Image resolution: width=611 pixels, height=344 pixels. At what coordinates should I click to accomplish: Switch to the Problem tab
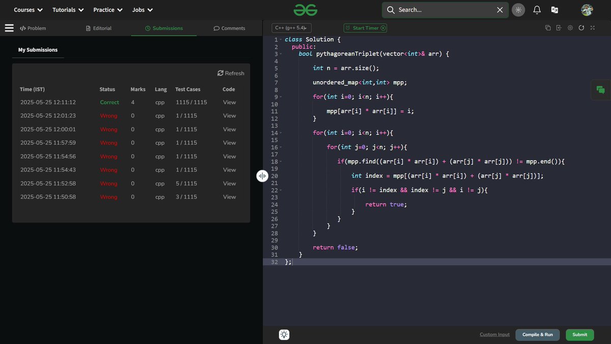33,28
